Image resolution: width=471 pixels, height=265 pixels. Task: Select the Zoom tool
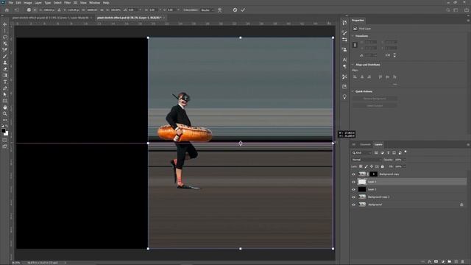[x=5, y=114]
